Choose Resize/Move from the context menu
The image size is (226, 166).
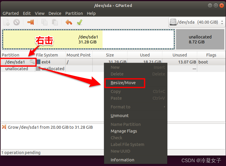pos(136,83)
